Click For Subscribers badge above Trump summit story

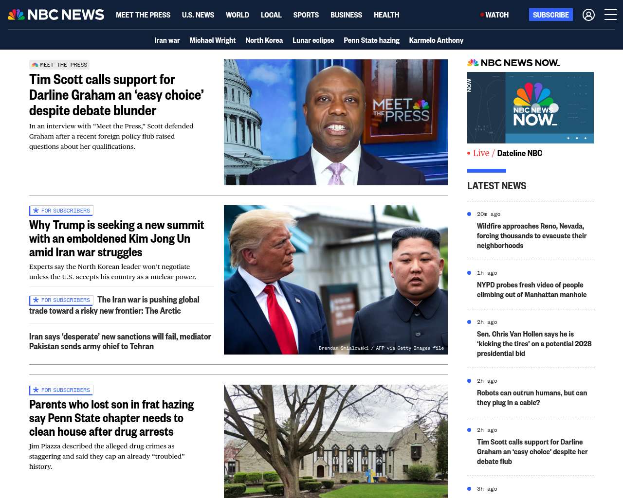coord(61,211)
